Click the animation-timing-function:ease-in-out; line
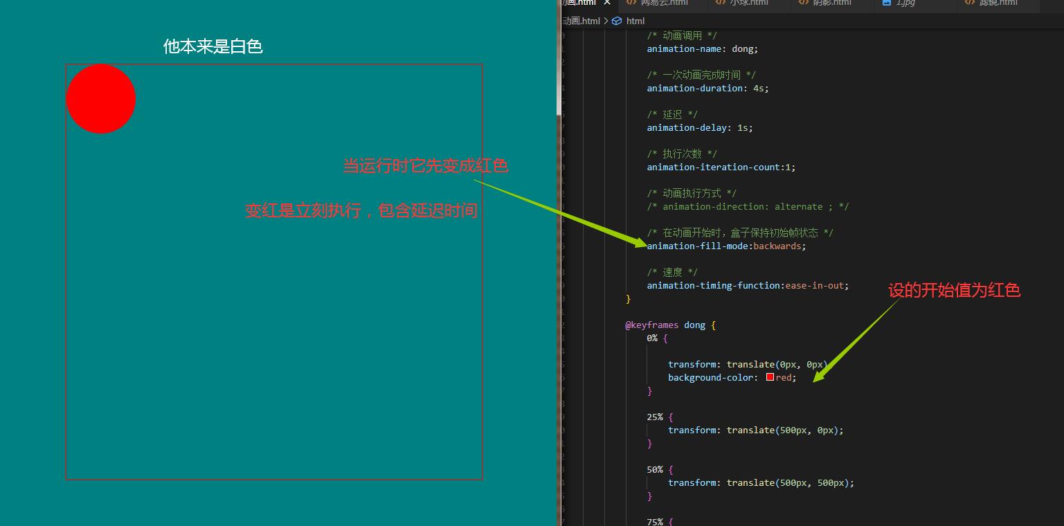This screenshot has width=1064, height=526. tap(748, 285)
